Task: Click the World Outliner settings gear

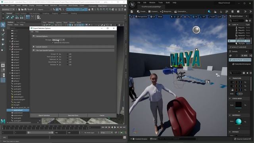Action: coord(250,21)
